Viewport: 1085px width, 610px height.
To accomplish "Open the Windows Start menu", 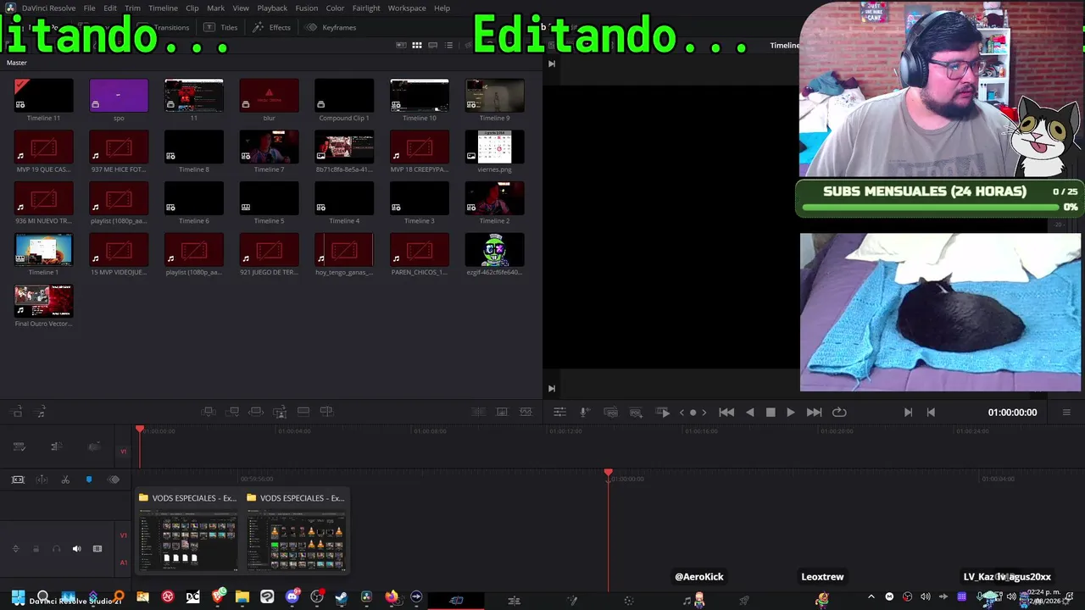I will [x=18, y=597].
